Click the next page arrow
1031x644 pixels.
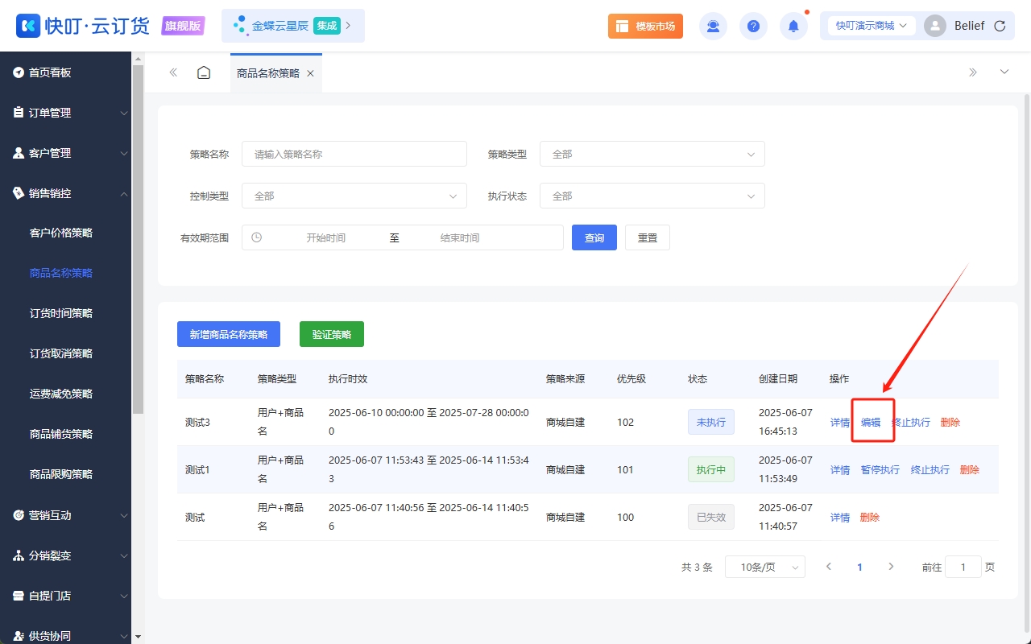tap(891, 567)
